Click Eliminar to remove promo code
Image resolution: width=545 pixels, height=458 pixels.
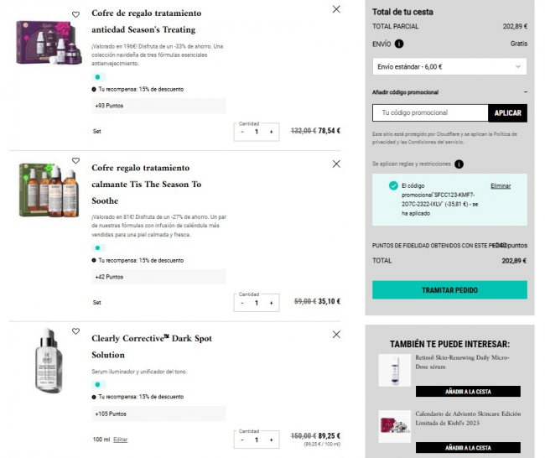coord(501,185)
